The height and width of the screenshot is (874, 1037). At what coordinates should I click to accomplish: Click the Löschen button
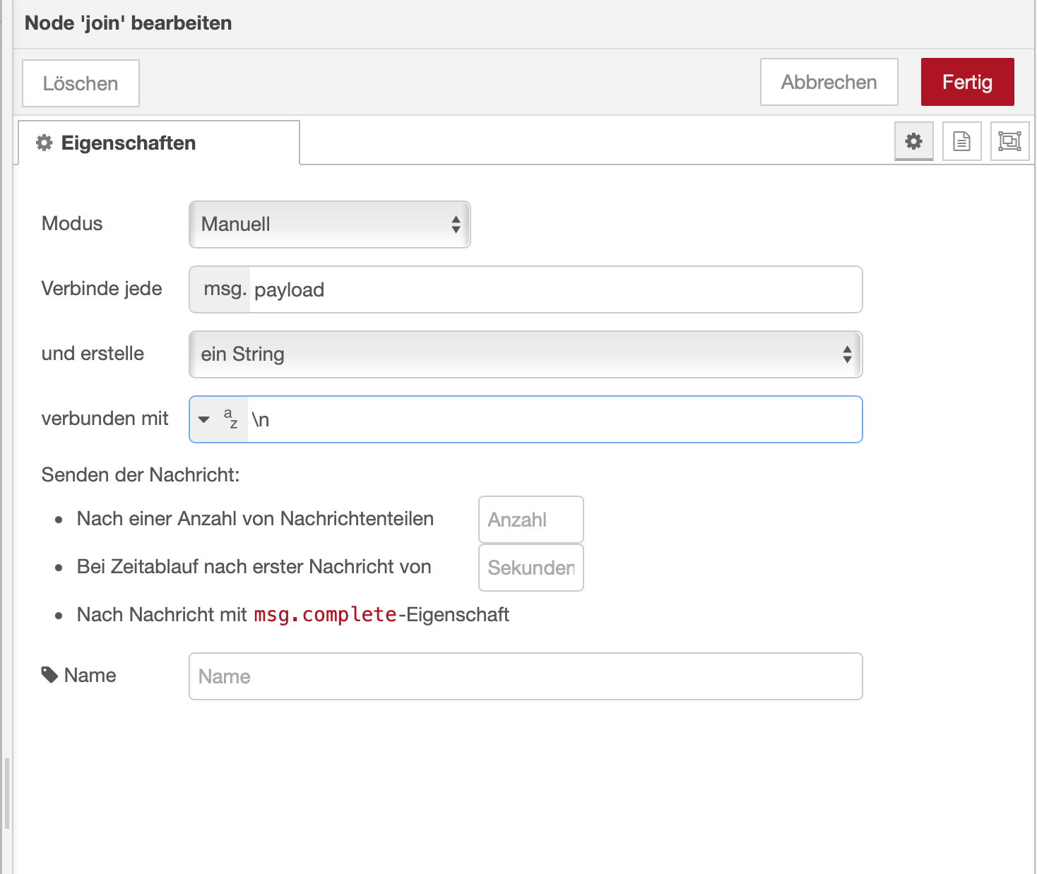[x=81, y=83]
